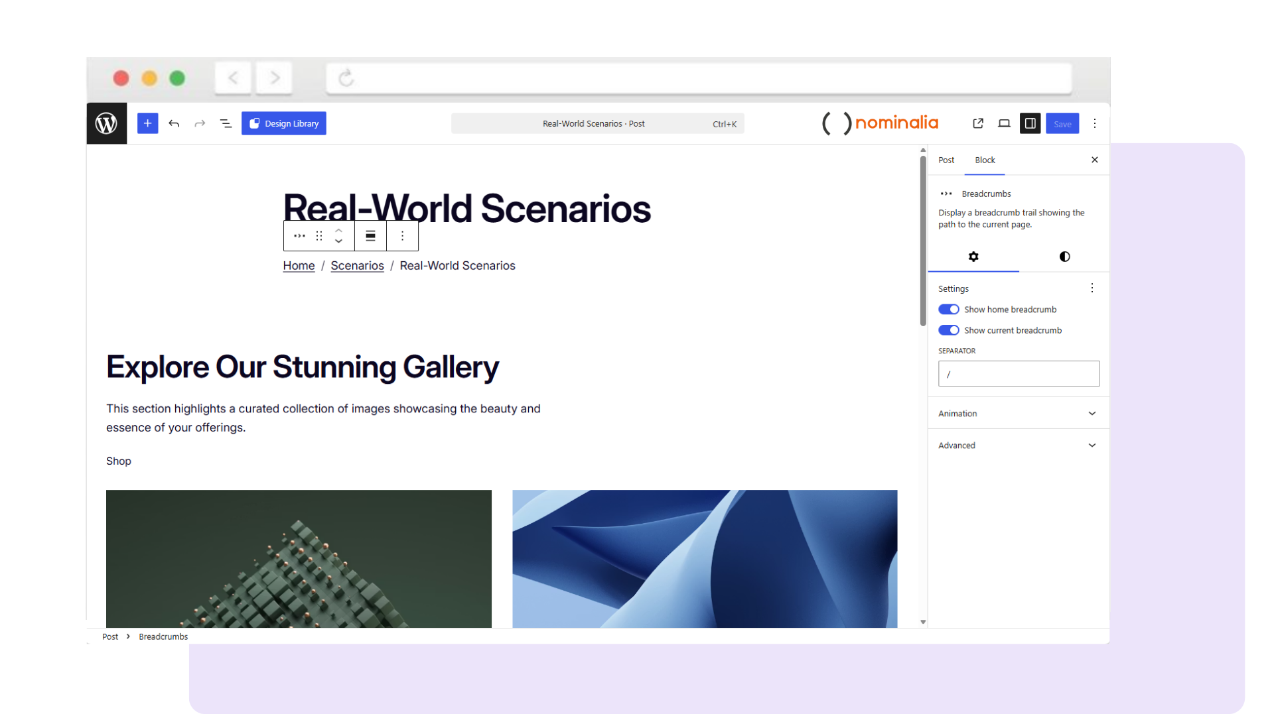Screen dimensions: 1274x716
Task: Click the Separator input field
Action: (1018, 373)
